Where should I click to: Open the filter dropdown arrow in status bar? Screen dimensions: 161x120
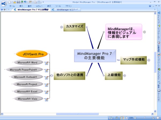pyautogui.click(x=113, y=118)
